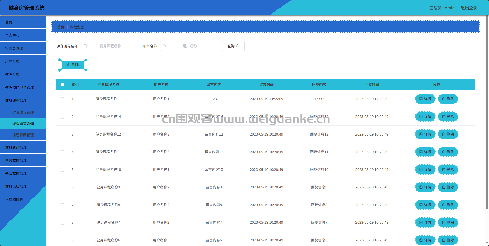Toggle the select-all checkbox in table header
The image size is (489, 246).
tap(63, 85)
